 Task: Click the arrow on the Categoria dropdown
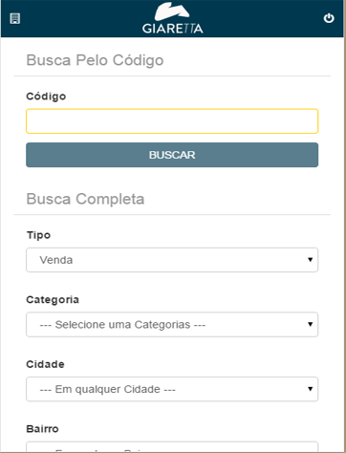click(x=310, y=324)
